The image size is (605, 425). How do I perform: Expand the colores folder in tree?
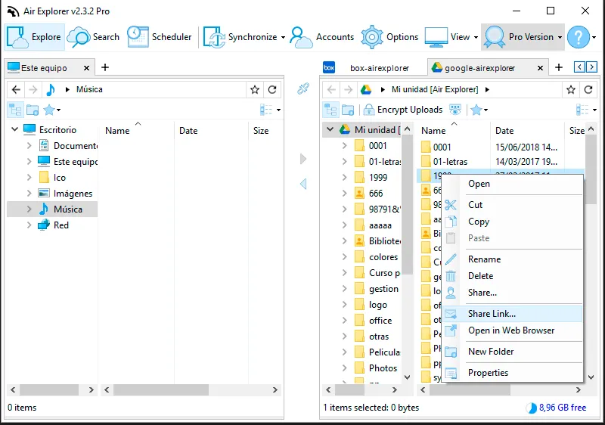(x=345, y=257)
